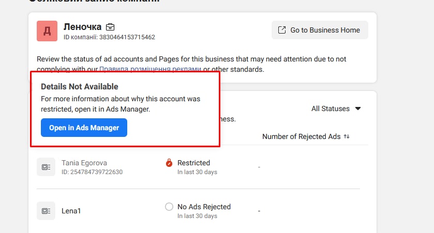Go to Business Home
Viewport: 434px width, 233px height.
320,30
